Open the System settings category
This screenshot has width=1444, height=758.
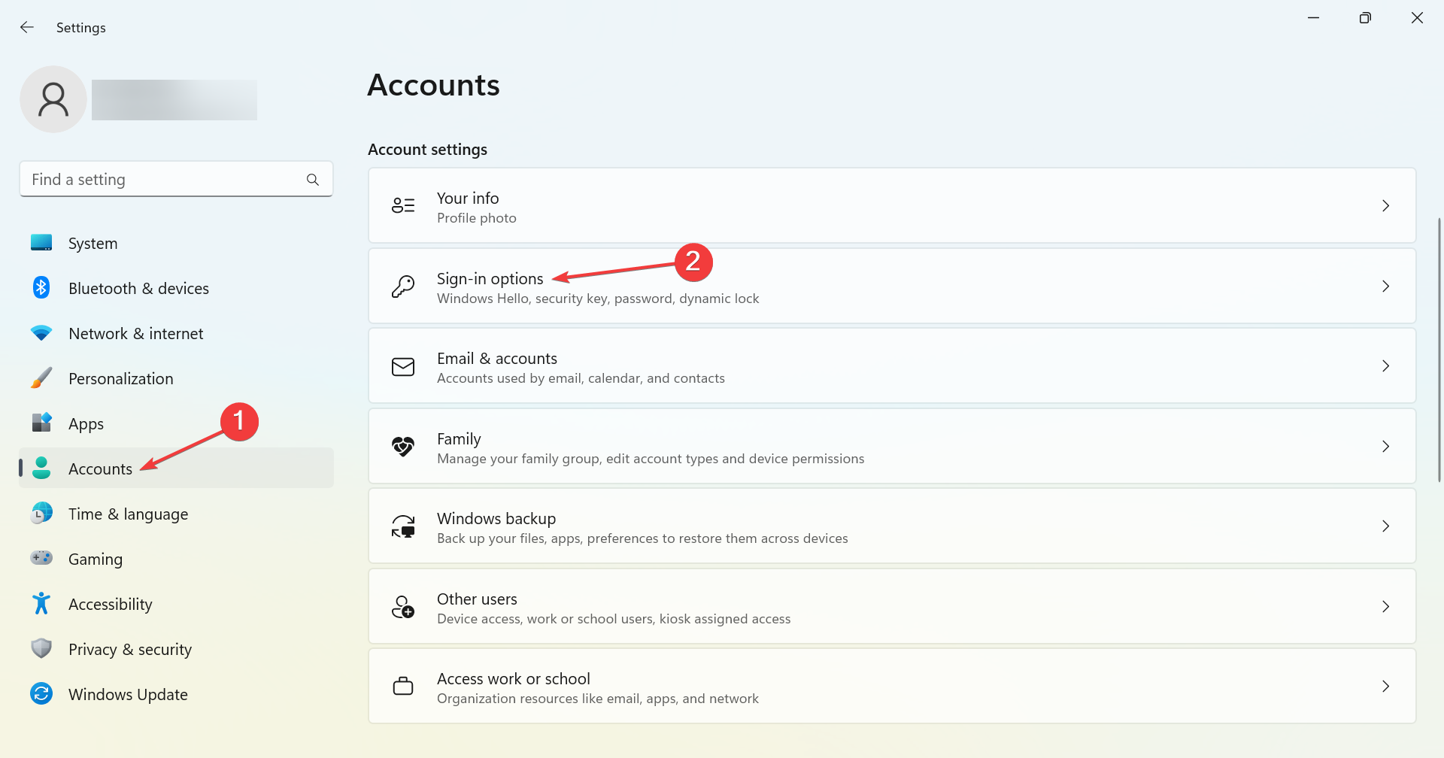[x=176, y=243]
